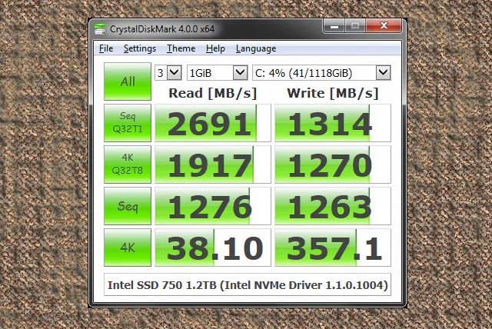Image resolution: width=492 pixels, height=329 pixels.
Task: Open the Theme menu
Action: click(x=181, y=48)
